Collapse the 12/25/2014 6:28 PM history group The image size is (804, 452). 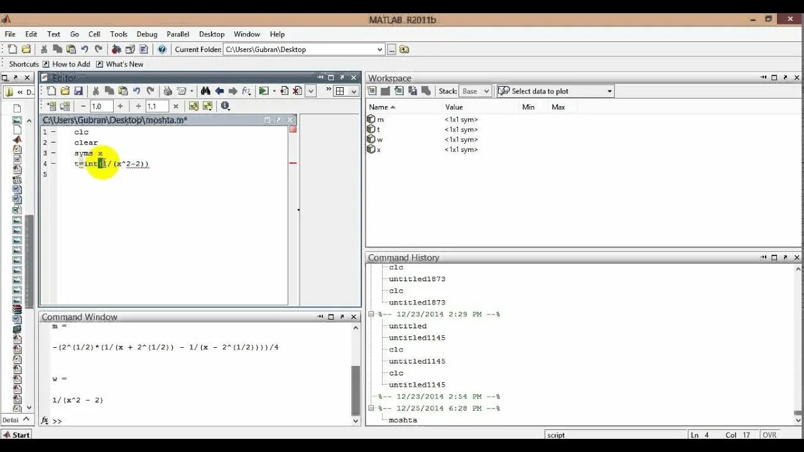pyautogui.click(x=371, y=408)
